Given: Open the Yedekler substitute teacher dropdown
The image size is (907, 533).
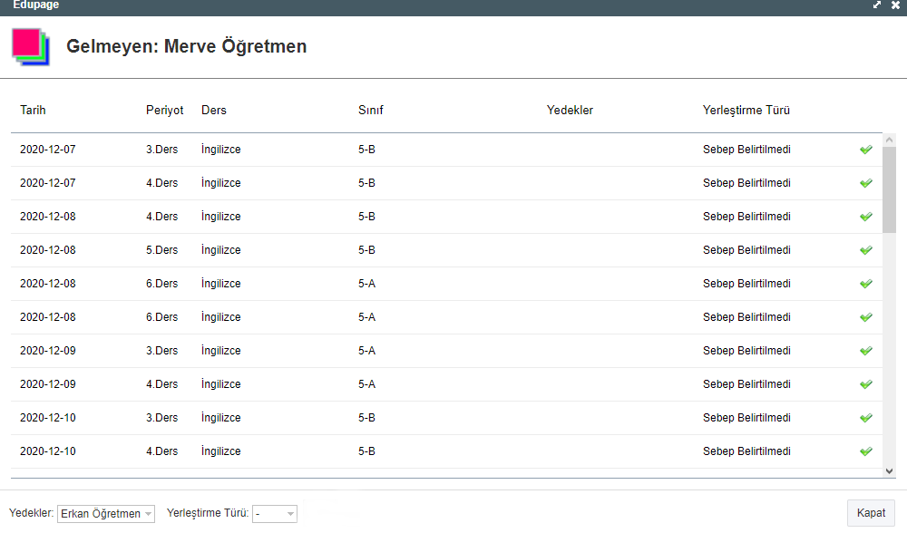Looking at the screenshot, I should (x=106, y=514).
